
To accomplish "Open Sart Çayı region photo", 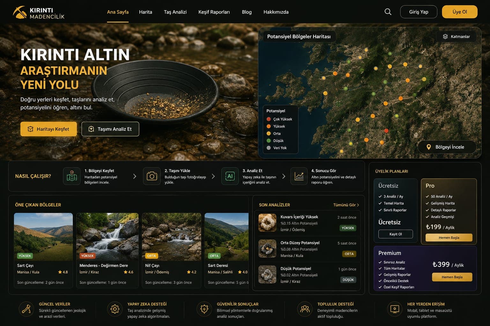I will coord(43,237).
